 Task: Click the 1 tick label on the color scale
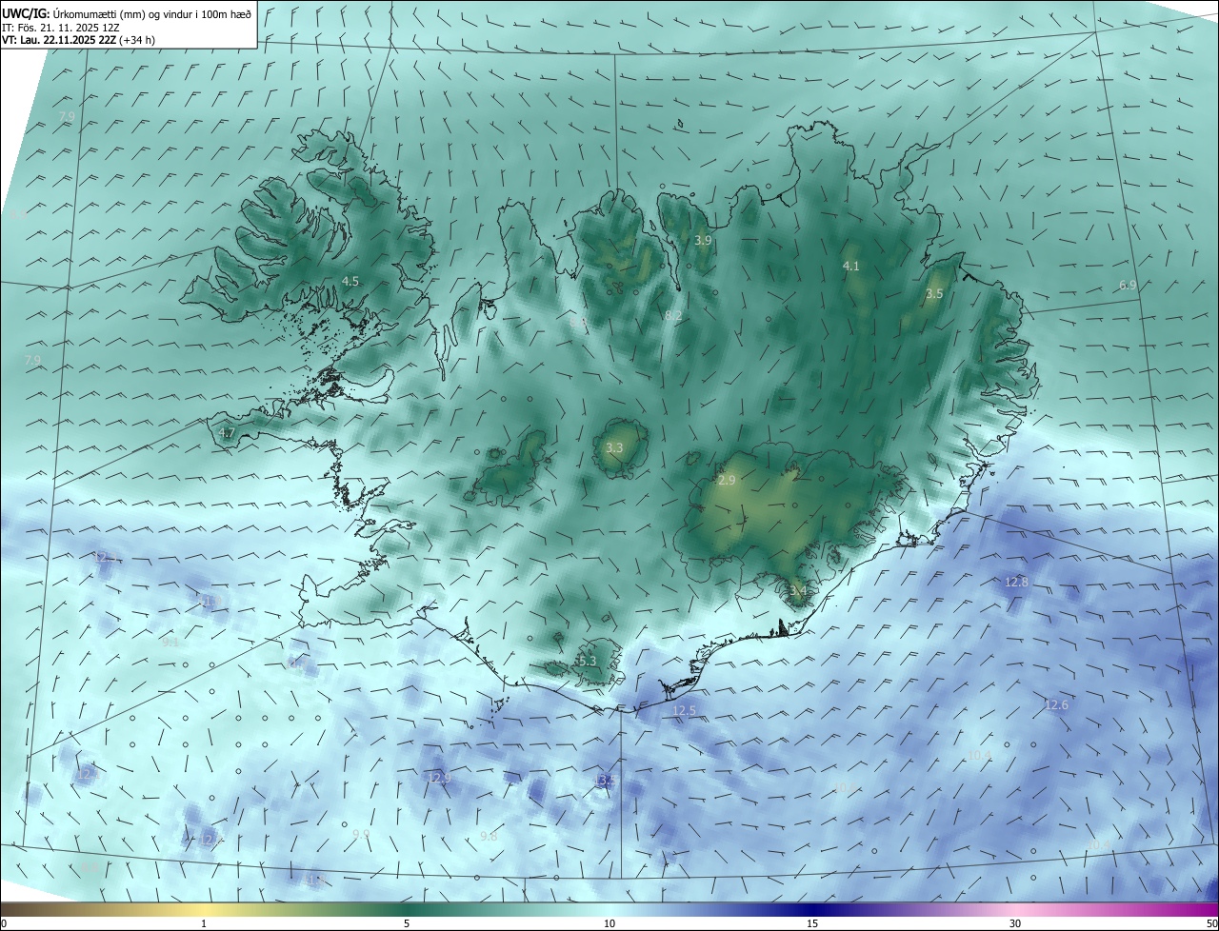204,923
